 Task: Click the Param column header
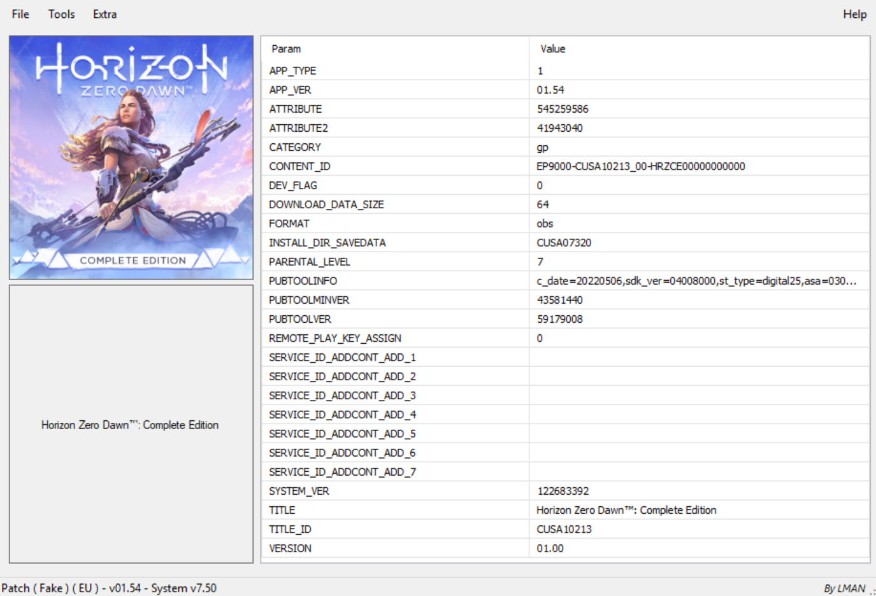[286, 49]
